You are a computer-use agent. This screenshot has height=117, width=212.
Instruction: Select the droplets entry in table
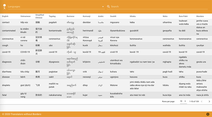pos(6,85)
